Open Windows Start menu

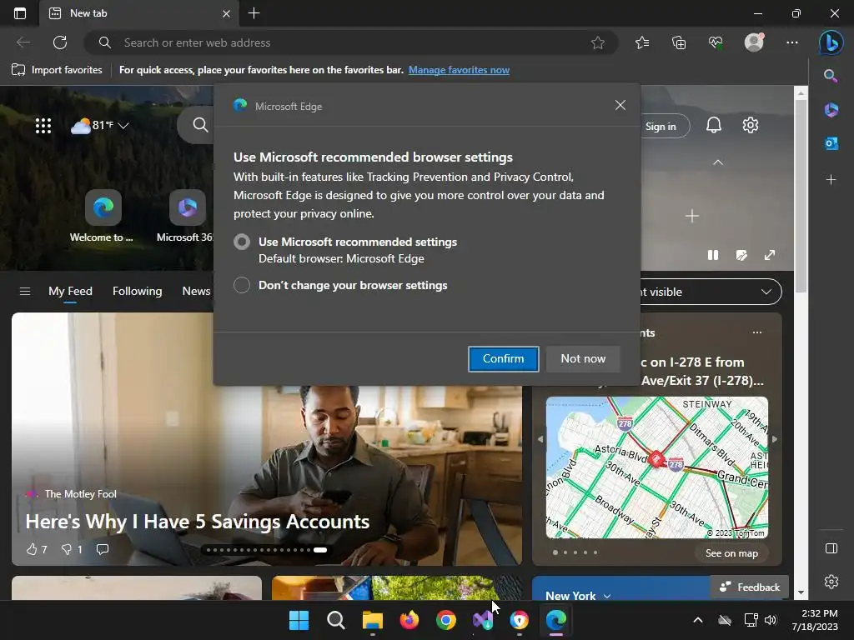click(299, 620)
